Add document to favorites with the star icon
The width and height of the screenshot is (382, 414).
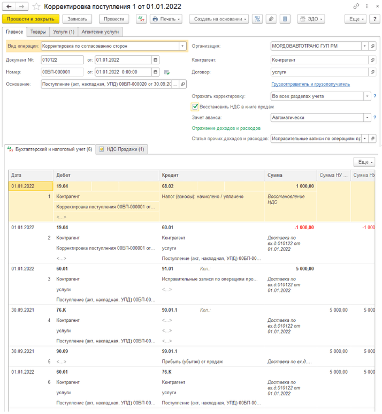click(36, 6)
